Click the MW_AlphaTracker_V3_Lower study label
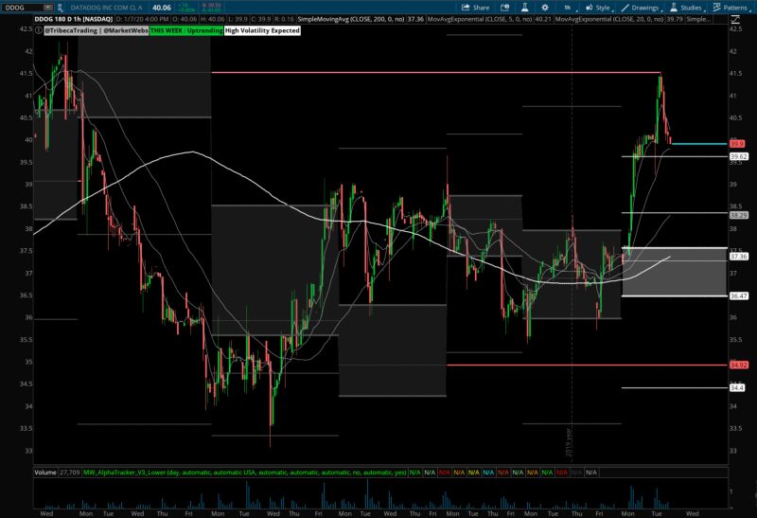 pos(245,473)
